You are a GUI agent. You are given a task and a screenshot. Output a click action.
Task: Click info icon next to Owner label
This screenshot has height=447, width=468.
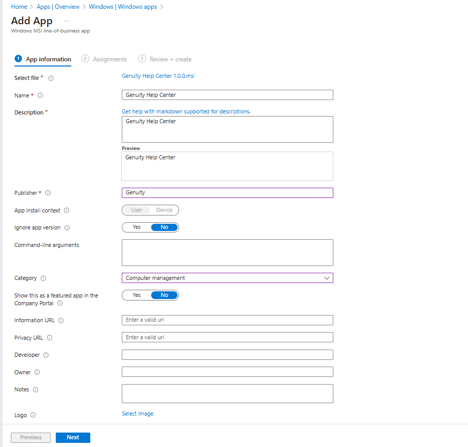pyautogui.click(x=37, y=372)
